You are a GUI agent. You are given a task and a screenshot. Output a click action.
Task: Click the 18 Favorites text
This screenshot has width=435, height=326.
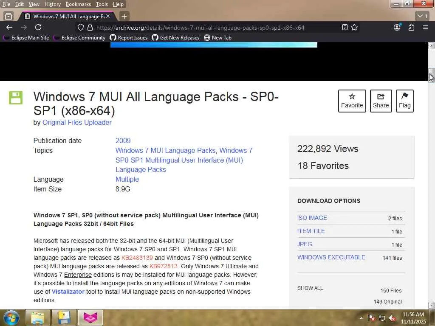point(323,166)
